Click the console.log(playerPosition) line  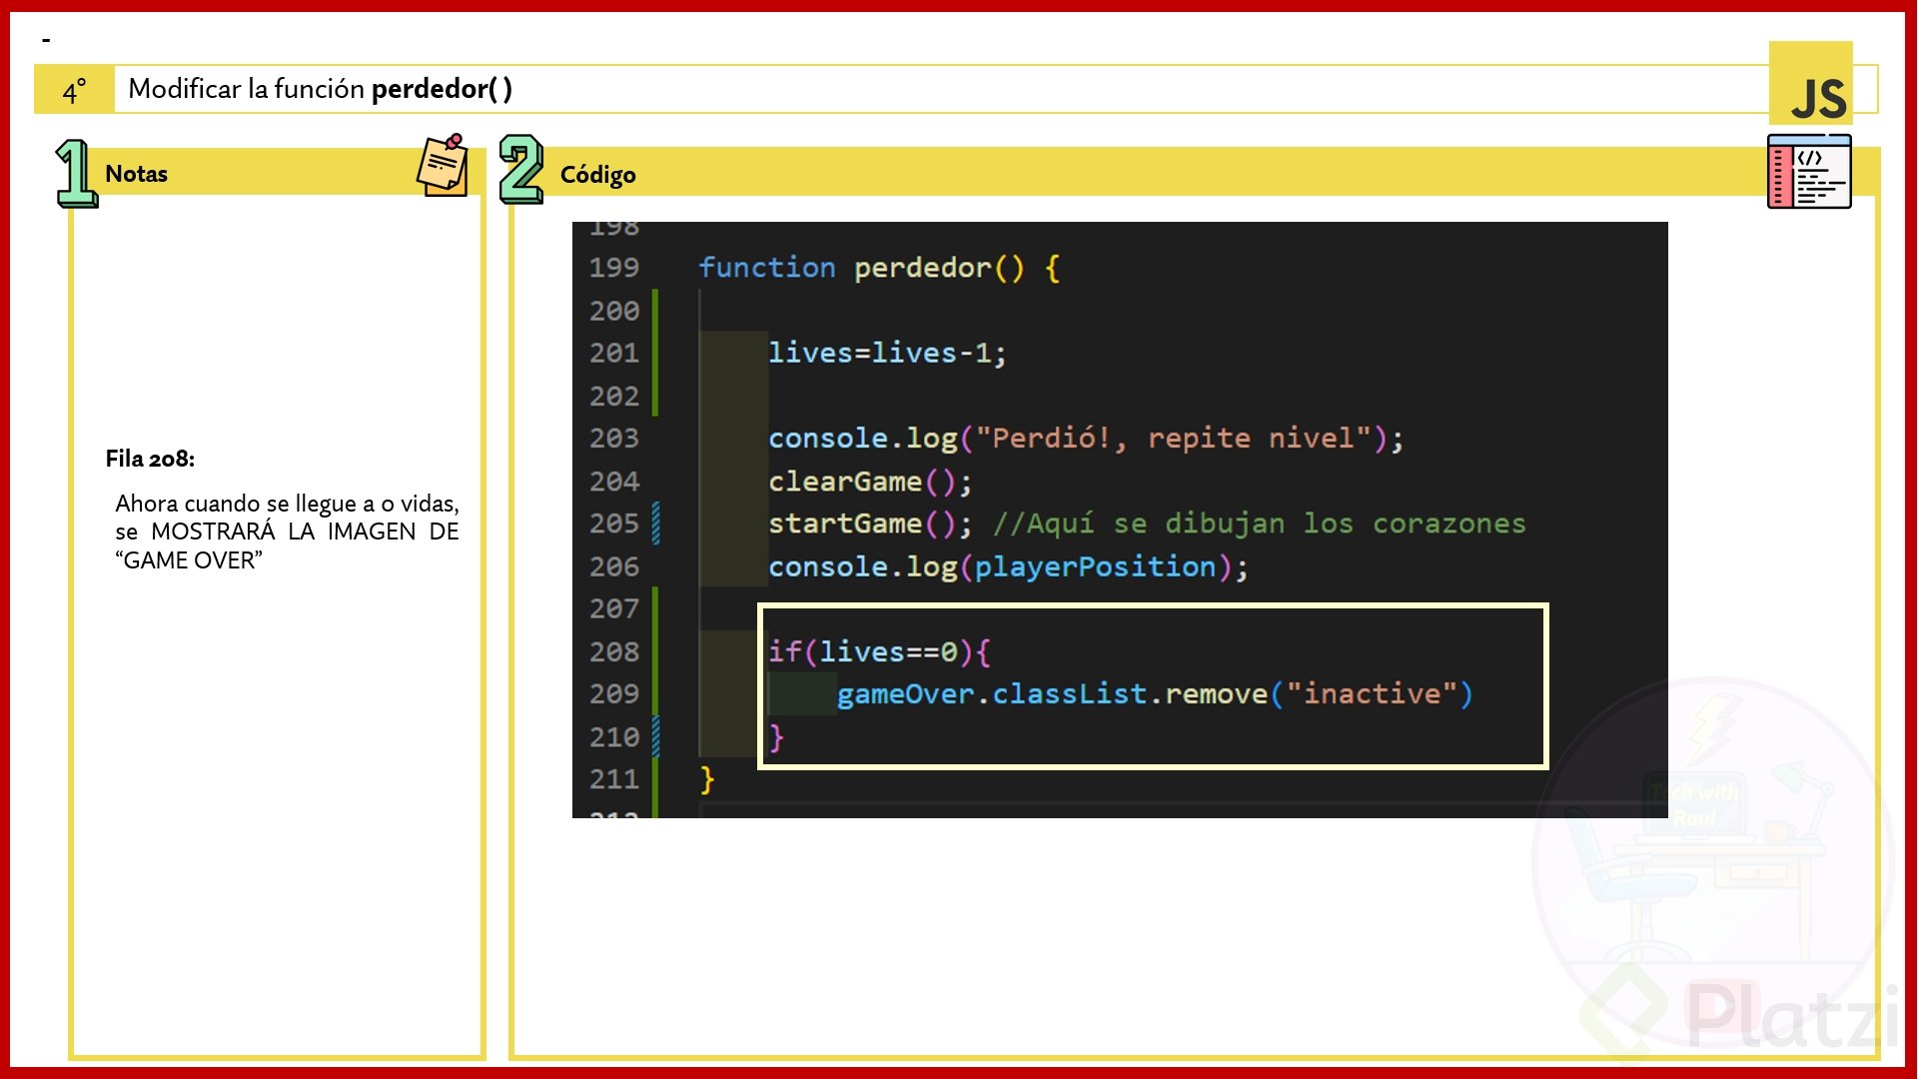pos(1007,567)
